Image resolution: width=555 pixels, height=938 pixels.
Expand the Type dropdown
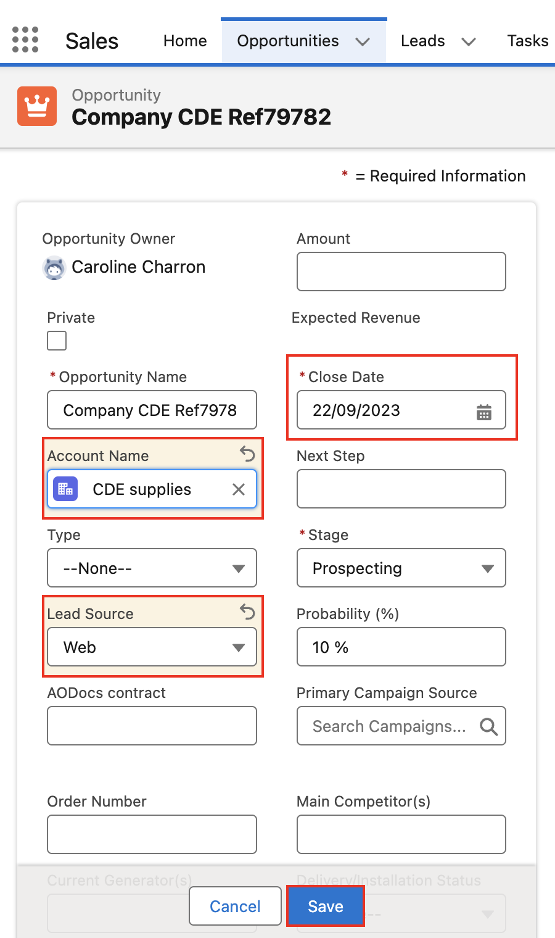tap(152, 568)
